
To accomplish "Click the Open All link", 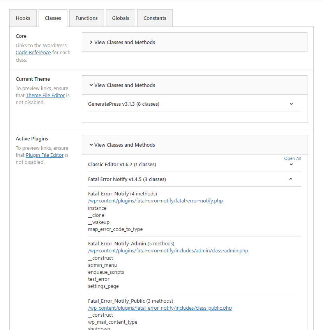I will click(x=293, y=158).
